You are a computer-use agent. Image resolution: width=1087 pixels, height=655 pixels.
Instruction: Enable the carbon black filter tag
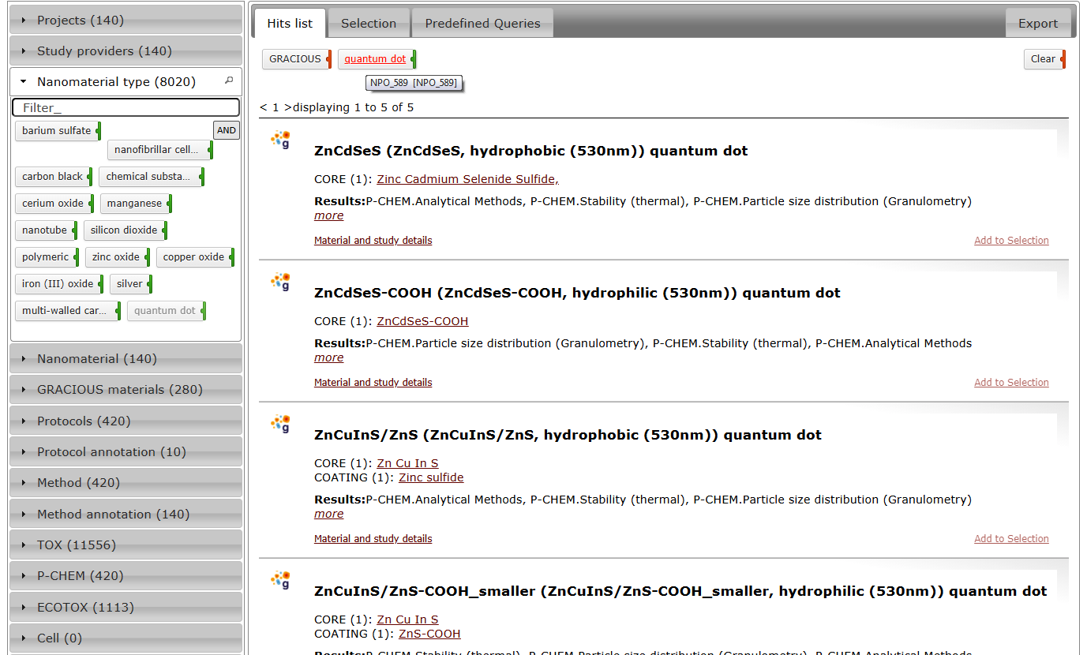(52, 177)
